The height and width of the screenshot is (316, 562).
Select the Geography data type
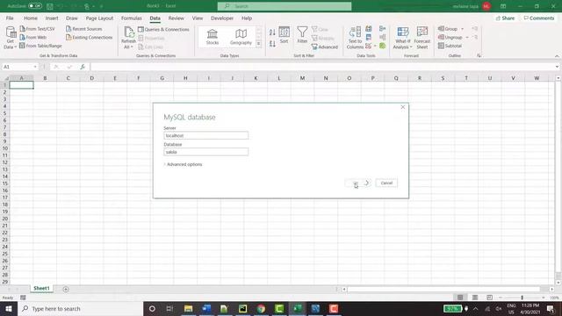click(x=241, y=37)
